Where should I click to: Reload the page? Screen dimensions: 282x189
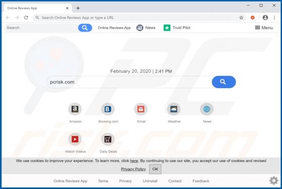tap(26, 18)
